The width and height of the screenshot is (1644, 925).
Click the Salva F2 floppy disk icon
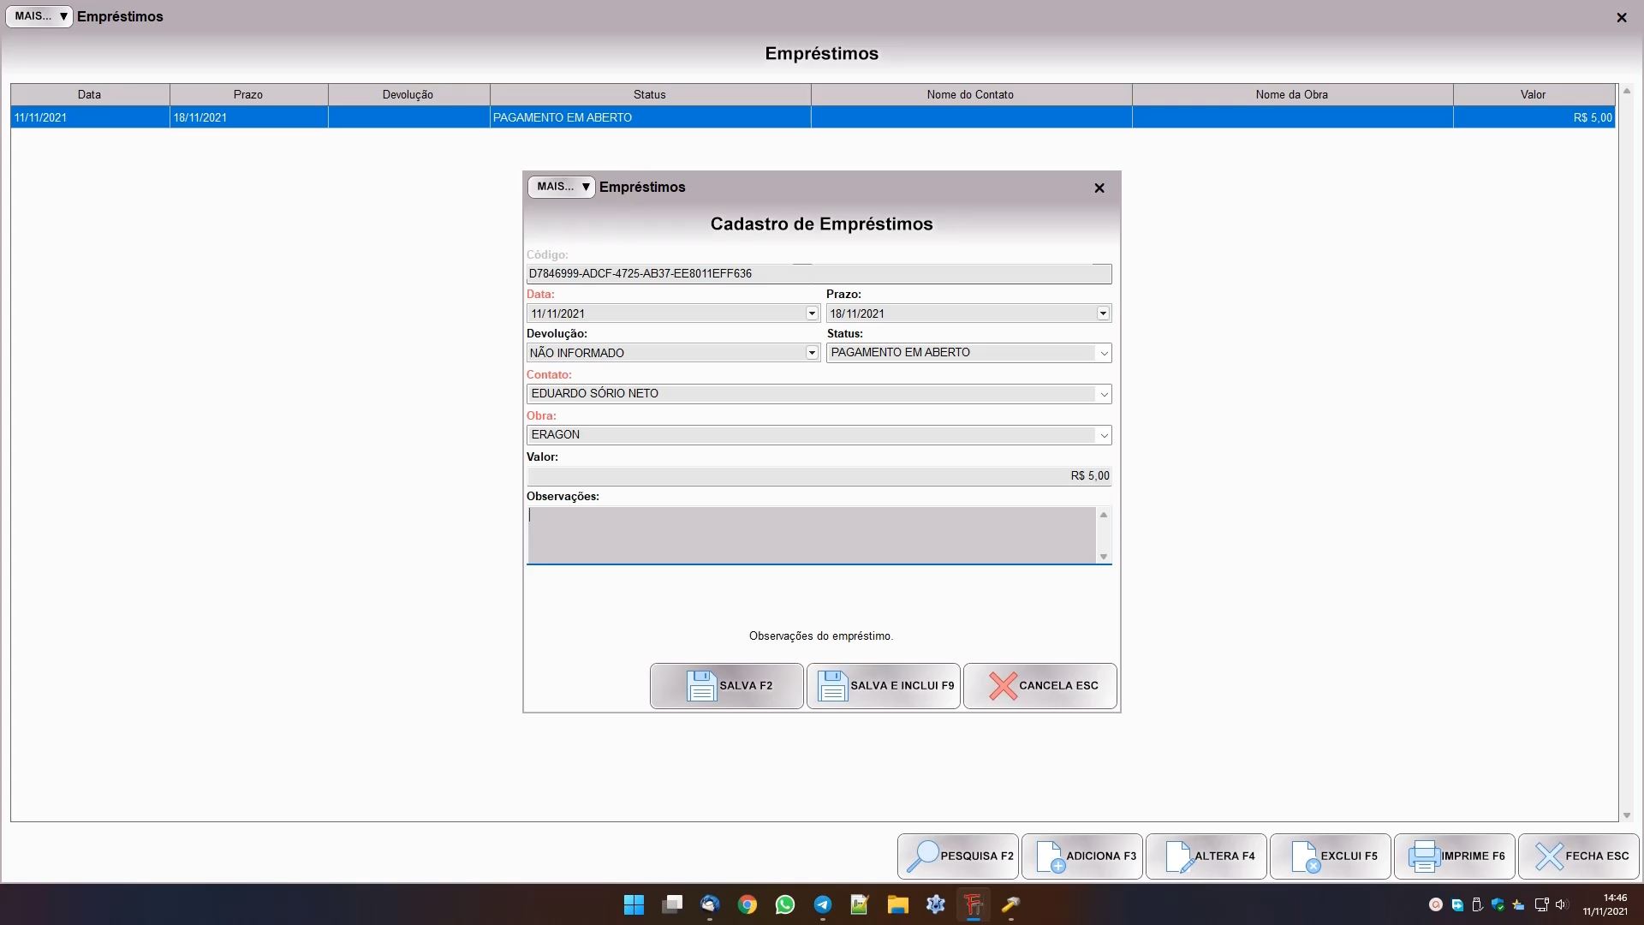[x=701, y=686]
